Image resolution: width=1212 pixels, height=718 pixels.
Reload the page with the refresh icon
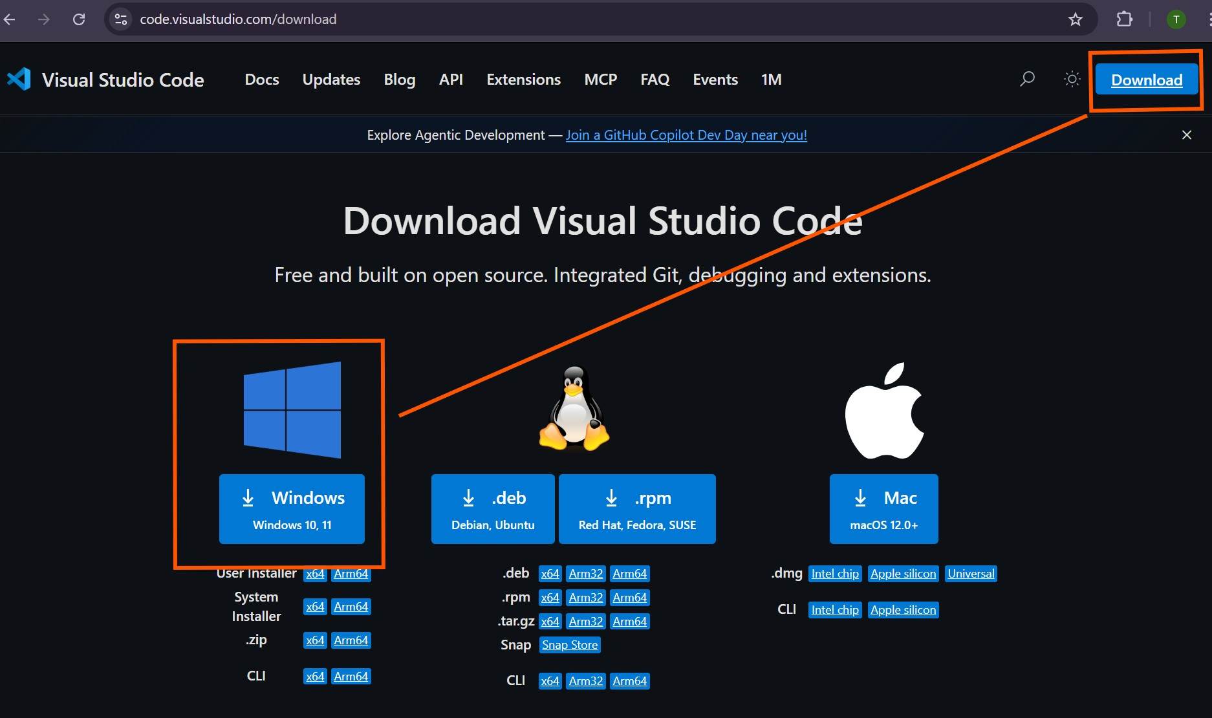[79, 19]
